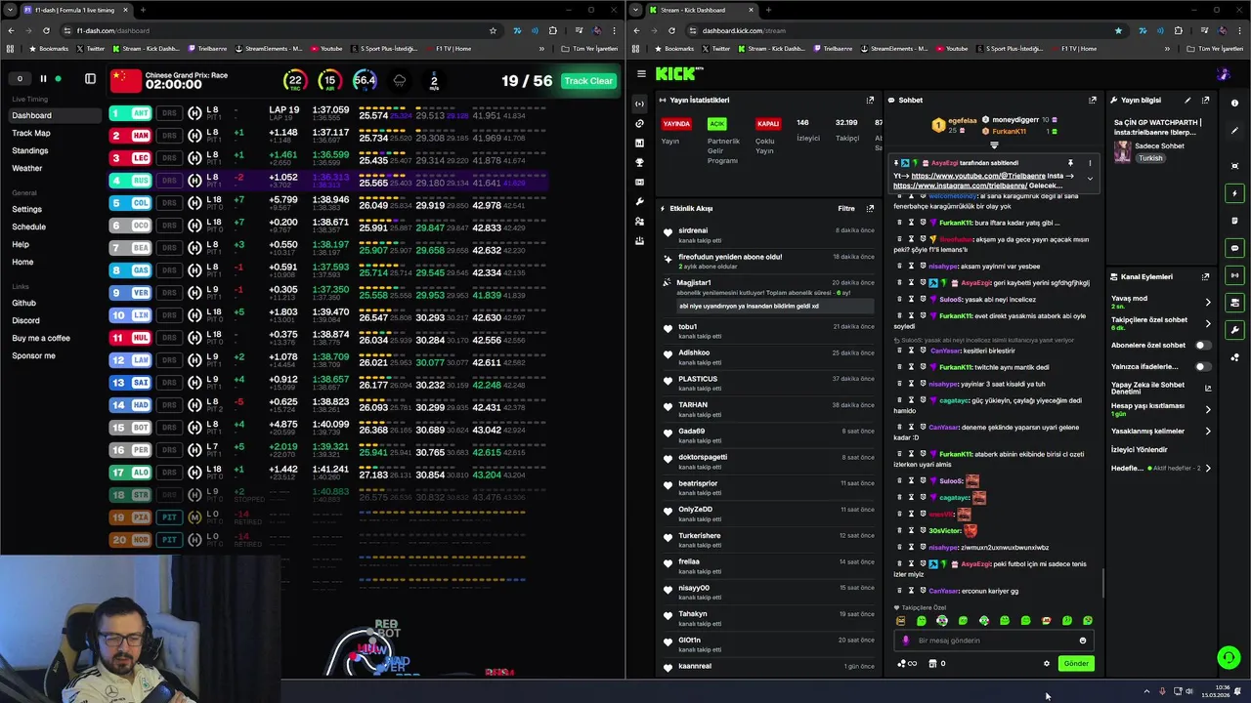Expand Hesap yaşı kısıtlaması options

point(1207,409)
